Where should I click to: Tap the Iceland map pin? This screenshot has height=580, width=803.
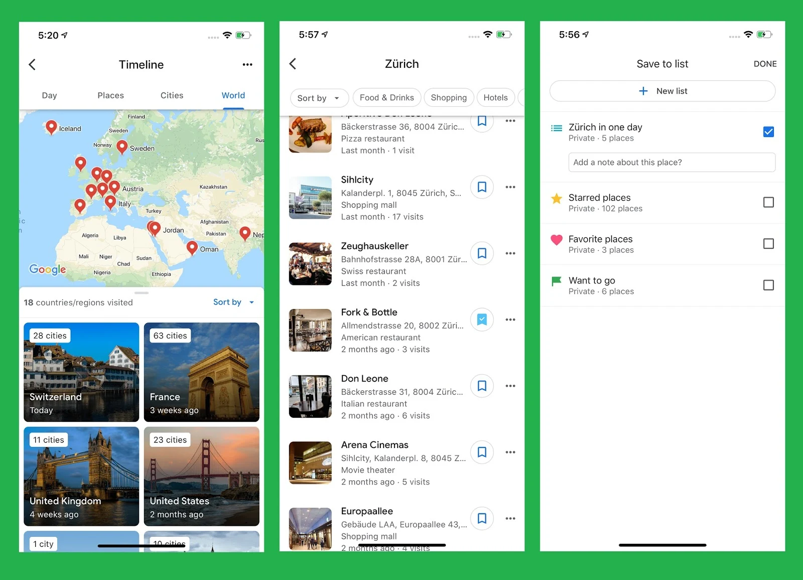coord(51,127)
